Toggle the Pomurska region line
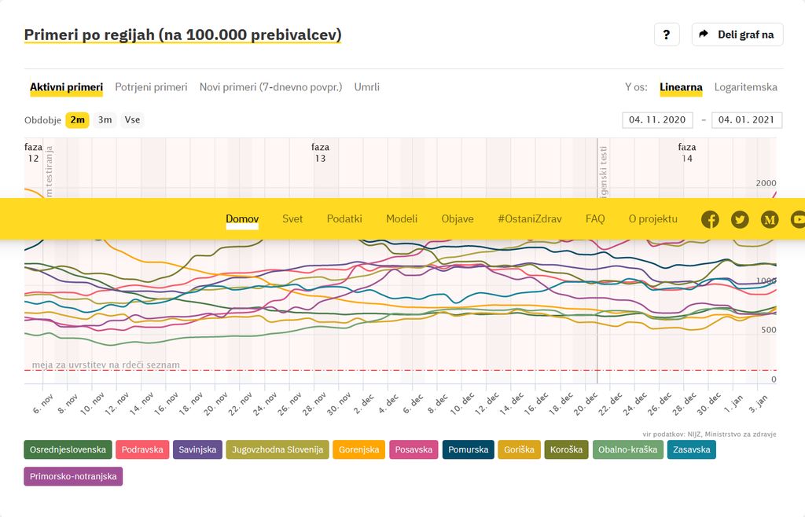This screenshot has height=517, width=805. point(469,449)
